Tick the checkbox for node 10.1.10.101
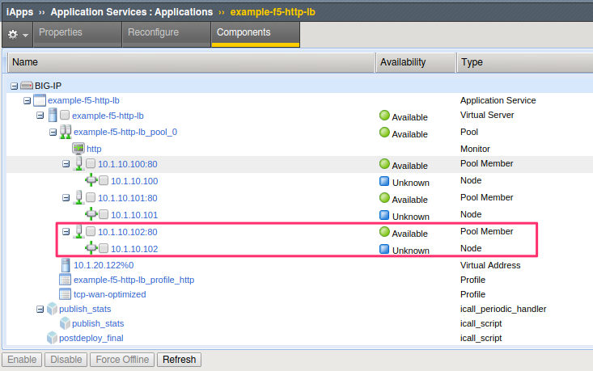 (x=104, y=214)
